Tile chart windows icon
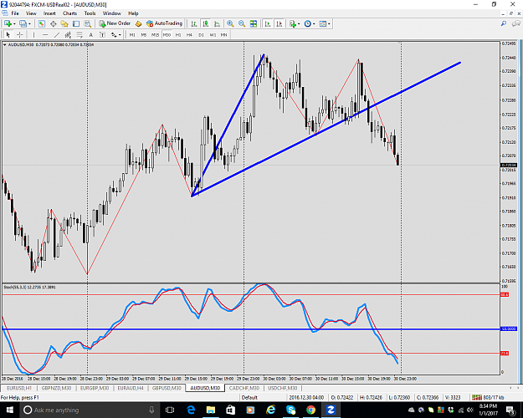523x418 pixels. 254,23
